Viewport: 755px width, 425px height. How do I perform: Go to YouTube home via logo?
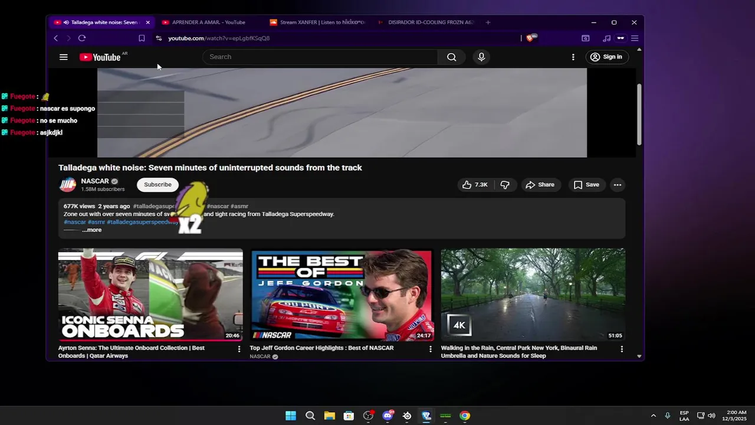pos(100,57)
